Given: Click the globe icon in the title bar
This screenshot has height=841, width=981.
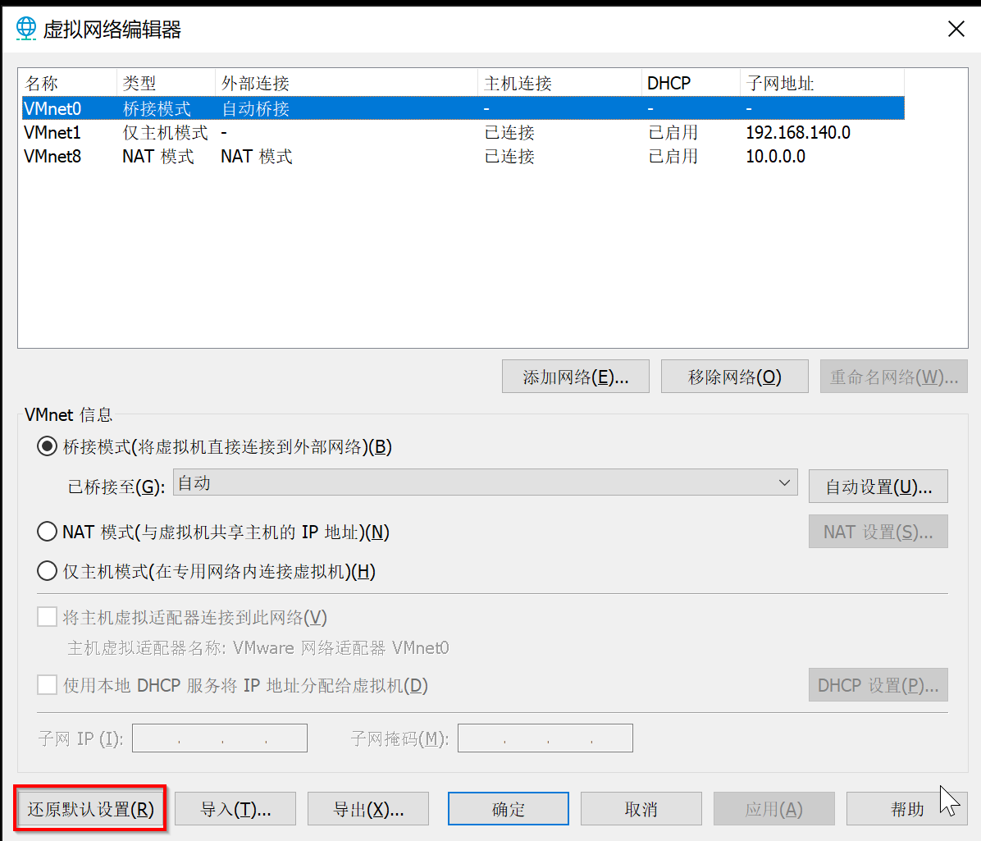Looking at the screenshot, I should [25, 29].
